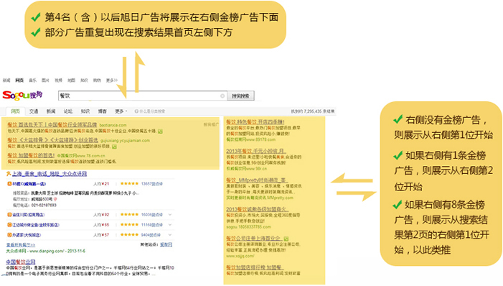Open the 13657 reviews link
Screen dimensions: 503x286
(x=151, y=184)
